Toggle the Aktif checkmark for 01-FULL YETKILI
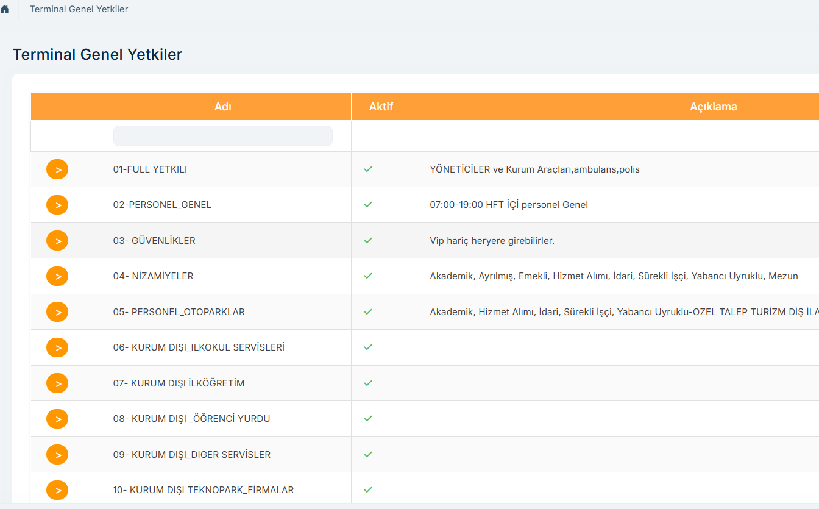This screenshot has height=509, width=819. point(367,169)
